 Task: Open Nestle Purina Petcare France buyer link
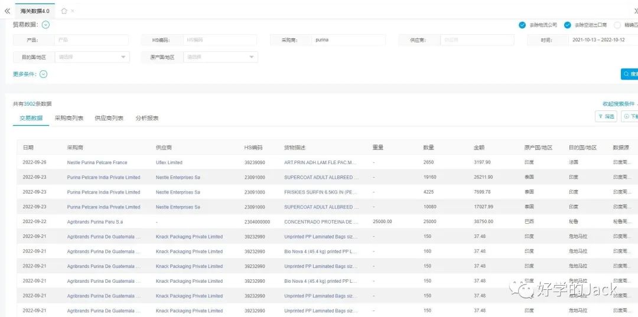[x=97, y=162]
